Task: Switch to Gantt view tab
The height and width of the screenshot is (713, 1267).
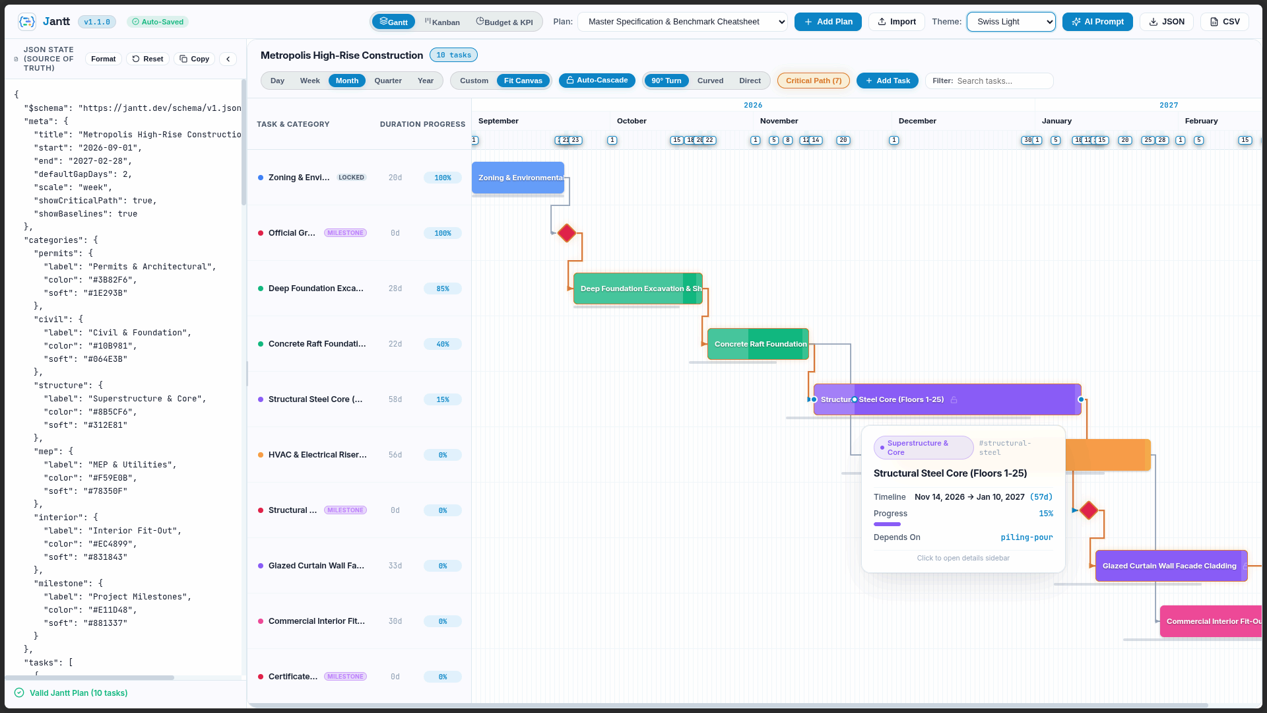Action: tap(394, 22)
